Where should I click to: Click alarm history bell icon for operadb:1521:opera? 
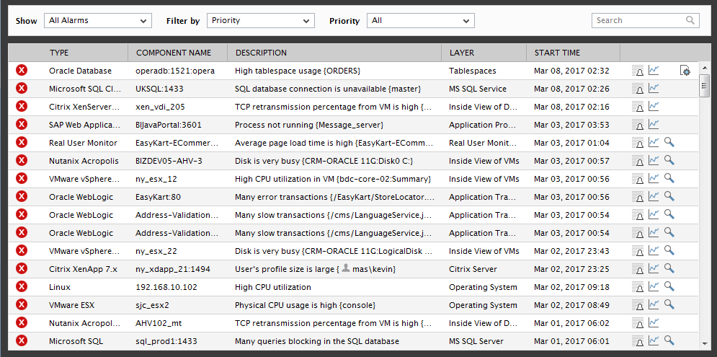pyautogui.click(x=638, y=71)
